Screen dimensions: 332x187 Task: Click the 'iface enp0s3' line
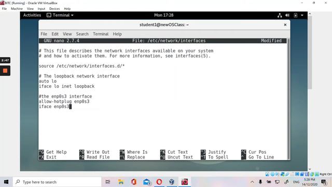54,106
